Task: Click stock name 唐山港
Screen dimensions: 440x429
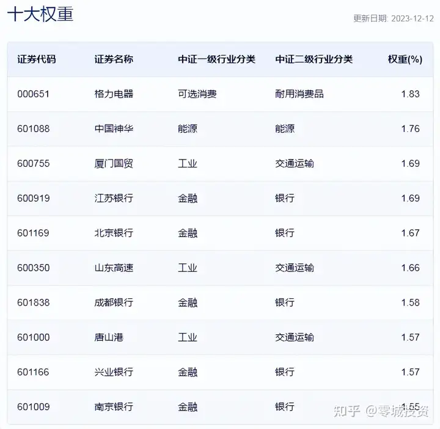Action: (x=109, y=337)
